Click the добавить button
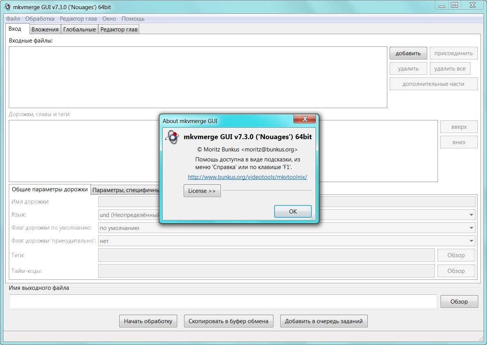Screen dimensions: 487x345 [408, 53]
